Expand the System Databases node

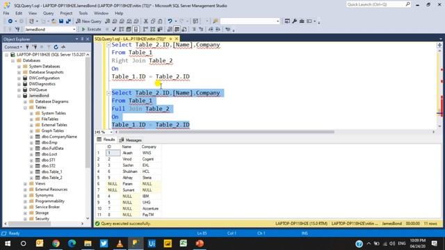coord(19,67)
